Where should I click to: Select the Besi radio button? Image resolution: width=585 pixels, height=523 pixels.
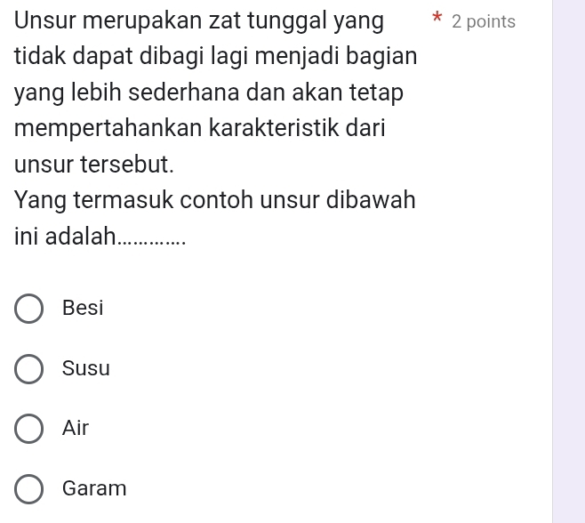(x=29, y=309)
